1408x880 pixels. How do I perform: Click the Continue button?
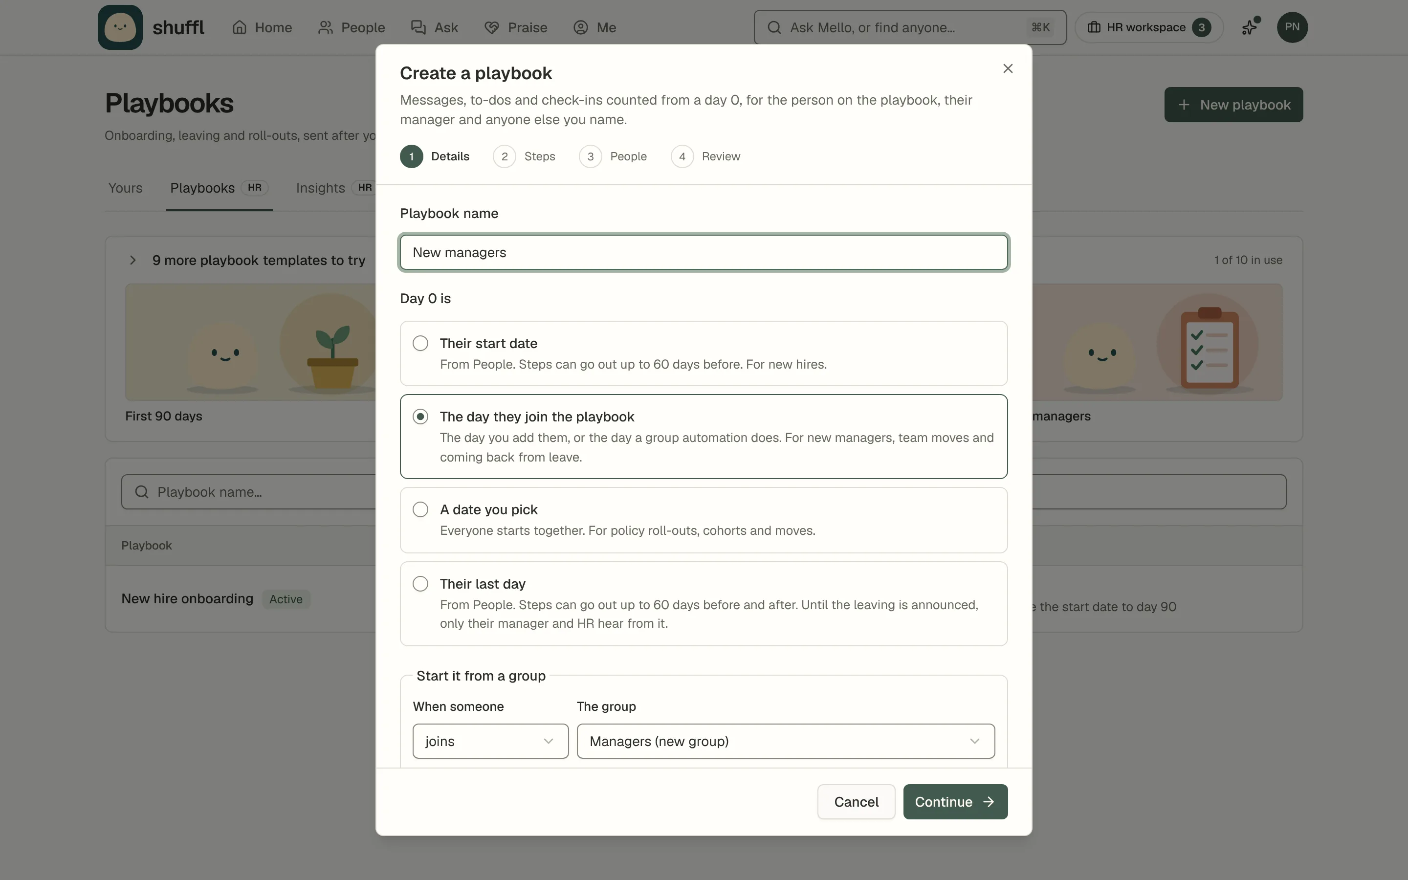955,801
